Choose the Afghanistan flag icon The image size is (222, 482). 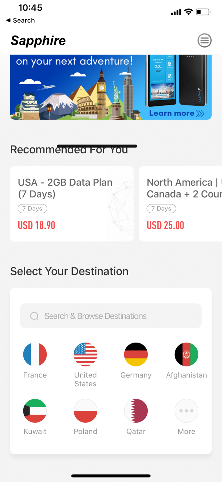(x=186, y=354)
